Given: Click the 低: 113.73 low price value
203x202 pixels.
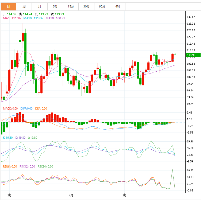Looking at the screenshot, I should point(41,14).
